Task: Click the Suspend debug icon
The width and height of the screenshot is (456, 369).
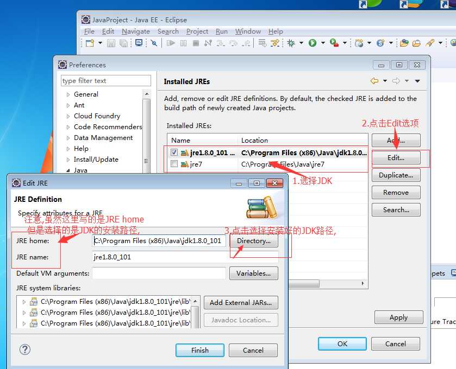Action: (183, 43)
